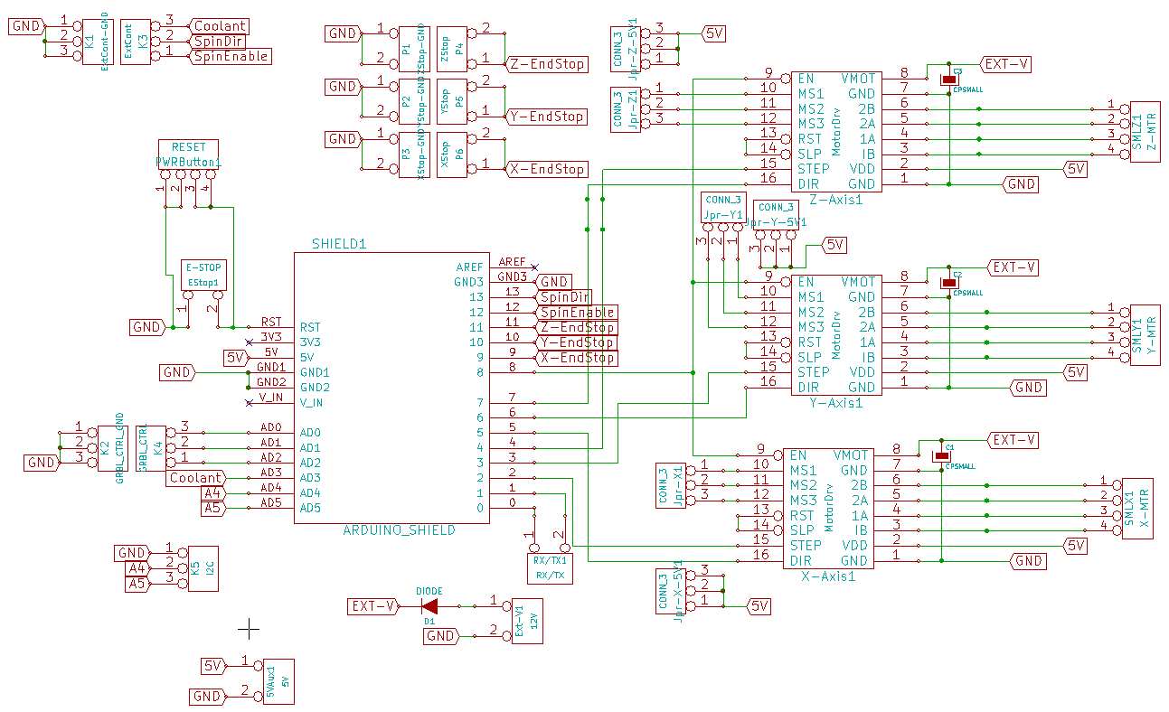Image resolution: width=1169 pixels, height=712 pixels.
Task: Select the SMLZ1 Z-MTR motor connector
Action: 1142,132
